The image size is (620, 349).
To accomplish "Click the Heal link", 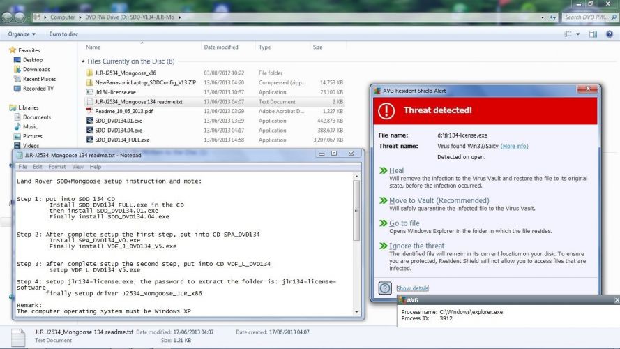I will pyautogui.click(x=396, y=170).
